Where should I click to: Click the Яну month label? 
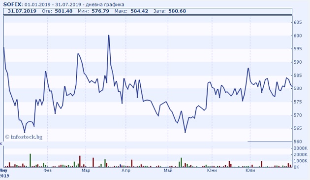[x=4, y=170]
